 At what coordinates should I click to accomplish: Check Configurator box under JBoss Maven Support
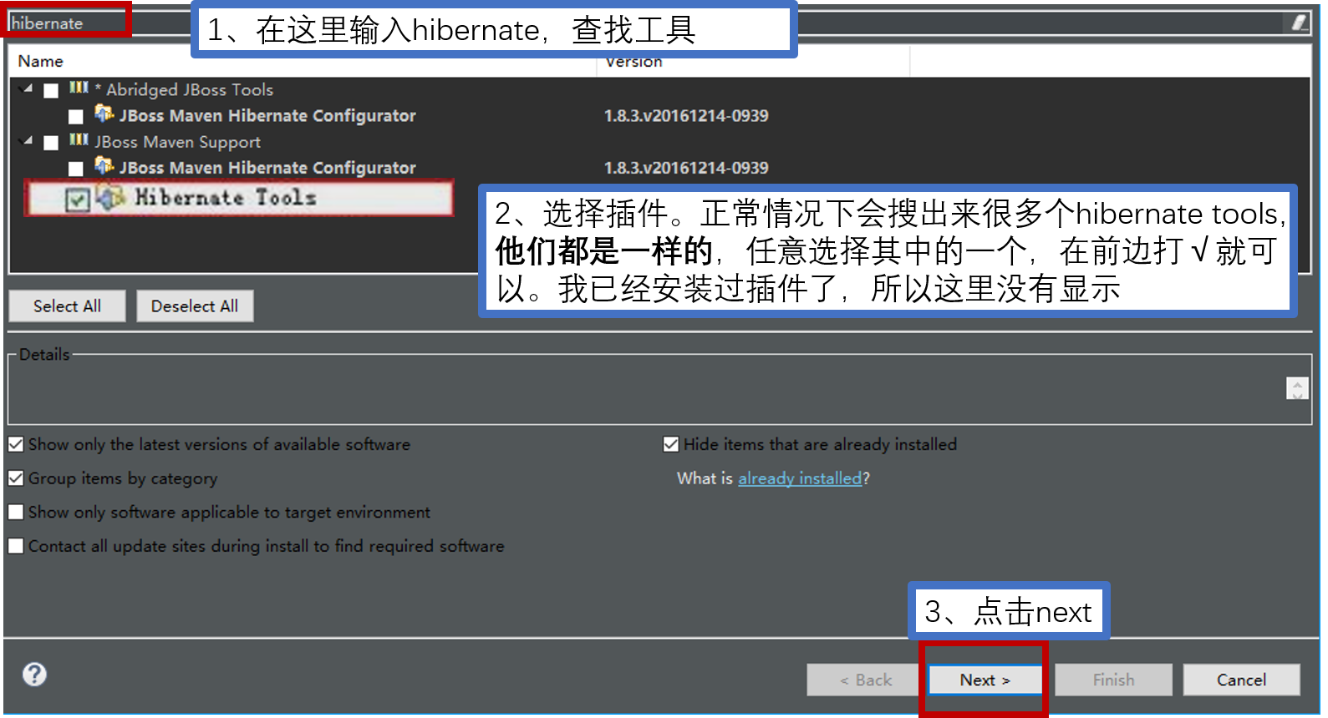pyautogui.click(x=76, y=169)
